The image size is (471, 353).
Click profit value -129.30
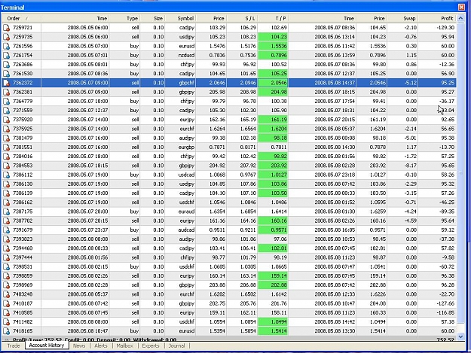click(x=445, y=28)
